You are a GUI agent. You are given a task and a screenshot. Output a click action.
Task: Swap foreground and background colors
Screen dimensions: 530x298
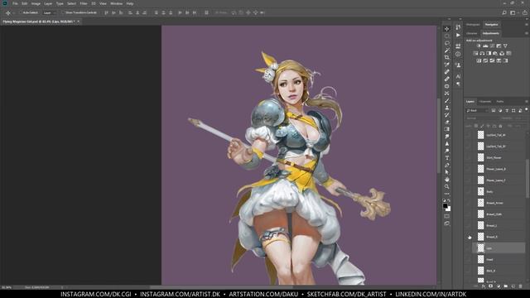point(449,200)
